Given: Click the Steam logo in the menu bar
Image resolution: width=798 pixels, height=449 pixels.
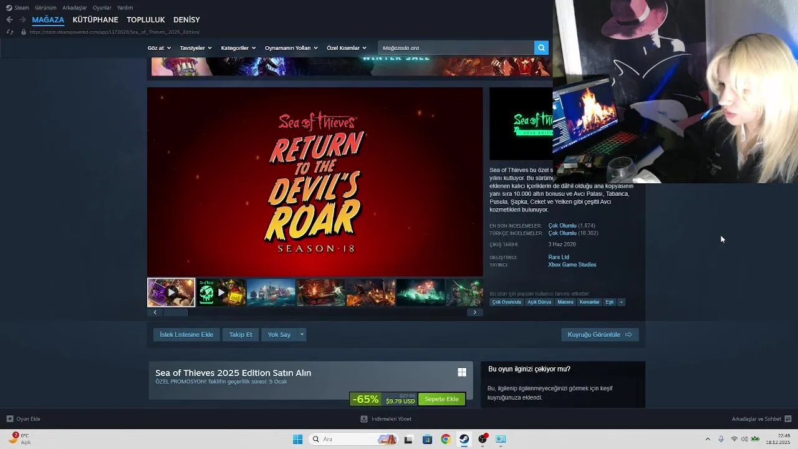Looking at the screenshot, I should [9, 7].
